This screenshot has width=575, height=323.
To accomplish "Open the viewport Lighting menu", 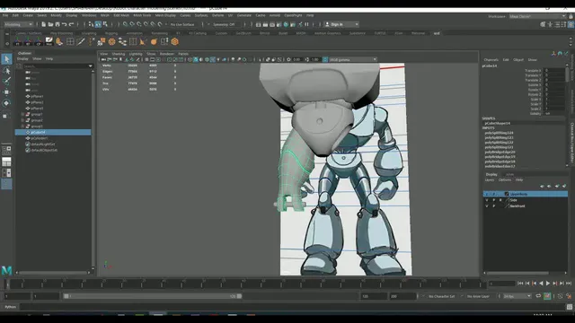I will coord(136,54).
